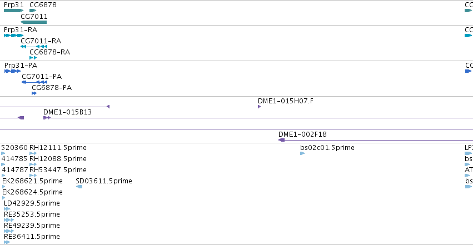
Task: Click the SD03611.5prime EST glyph
Action: (79, 187)
